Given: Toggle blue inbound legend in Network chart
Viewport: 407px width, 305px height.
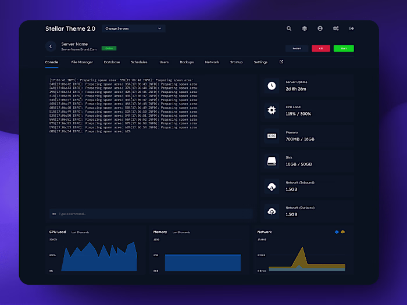Looking at the screenshot, I should [x=337, y=232].
